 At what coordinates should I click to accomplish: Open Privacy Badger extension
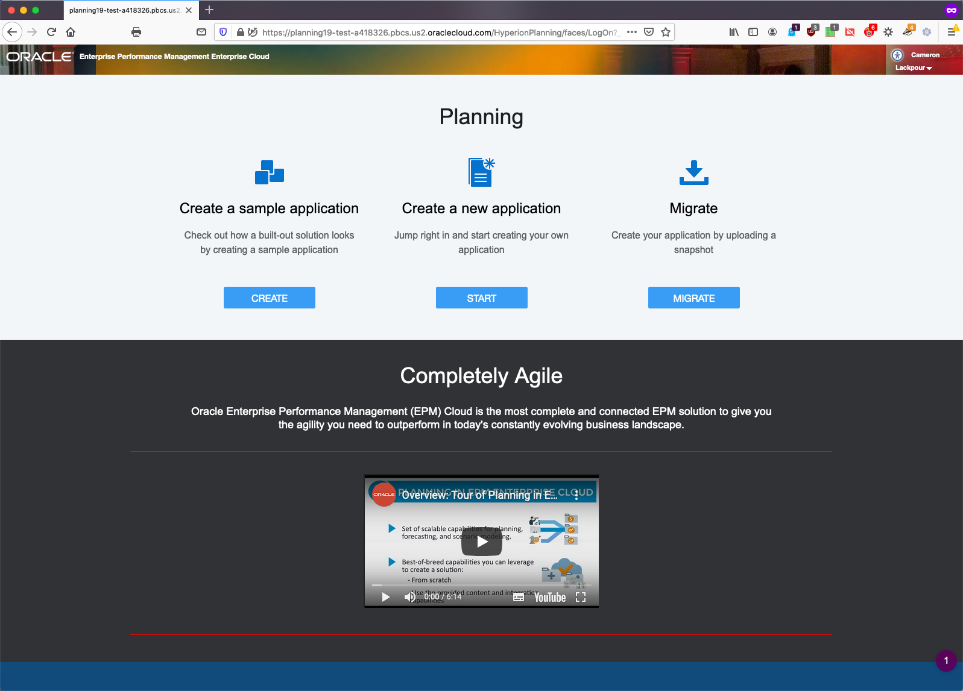pyautogui.click(x=908, y=31)
